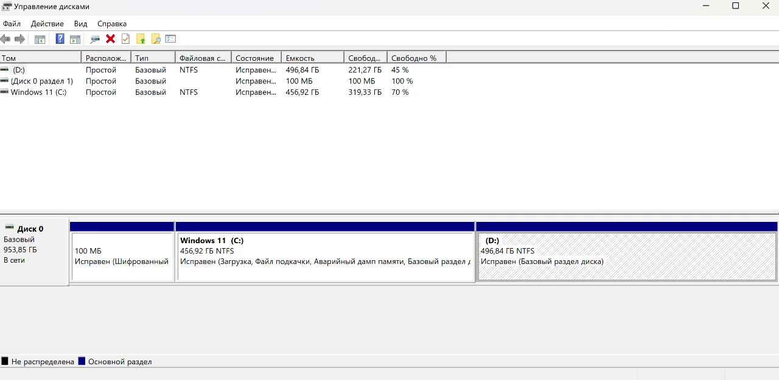Click the disk icon next to Диск 0
779x380 pixels.
point(9,228)
